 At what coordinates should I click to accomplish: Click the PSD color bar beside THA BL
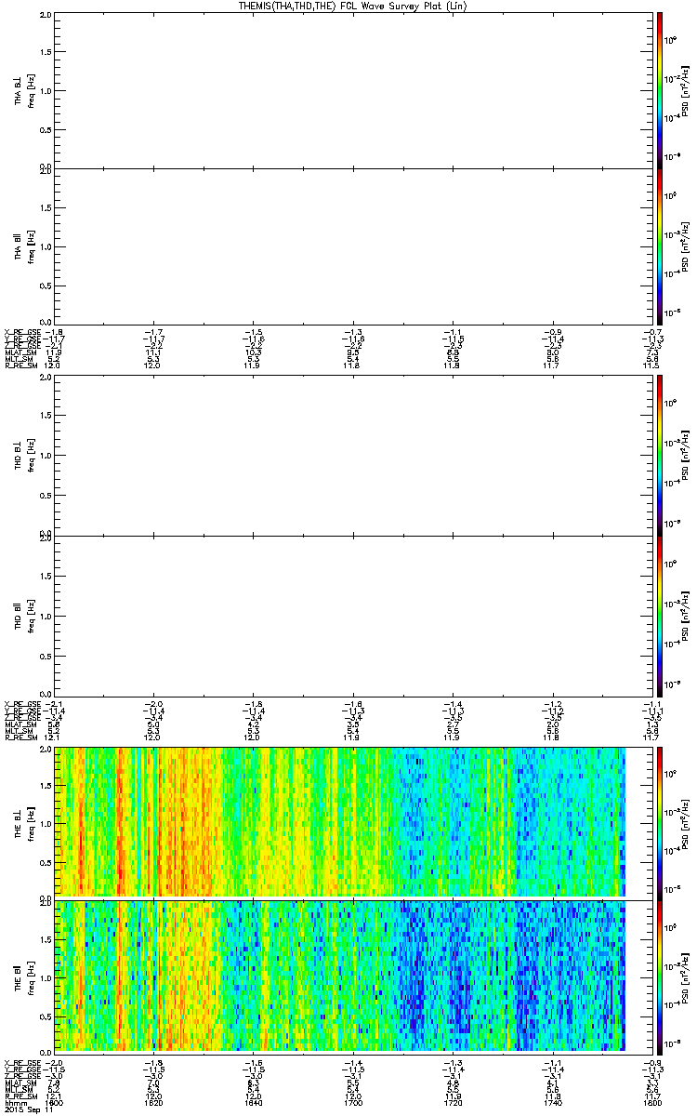coord(659,89)
